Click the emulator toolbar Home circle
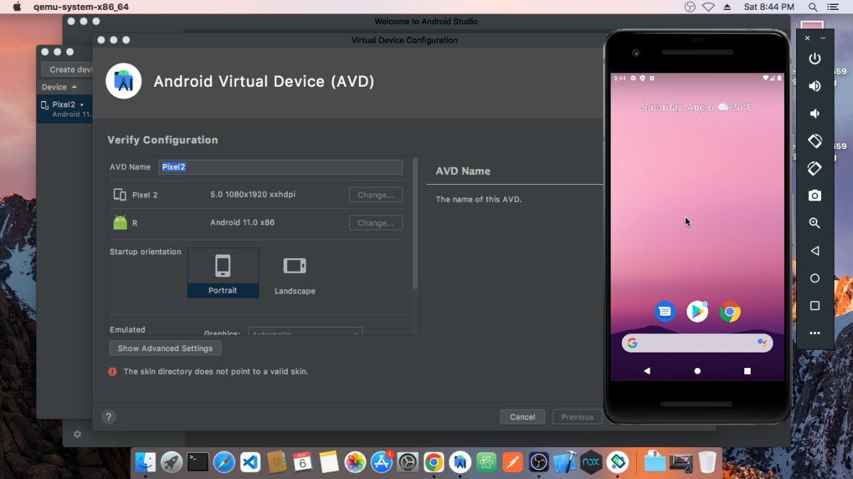853x479 pixels. click(815, 279)
